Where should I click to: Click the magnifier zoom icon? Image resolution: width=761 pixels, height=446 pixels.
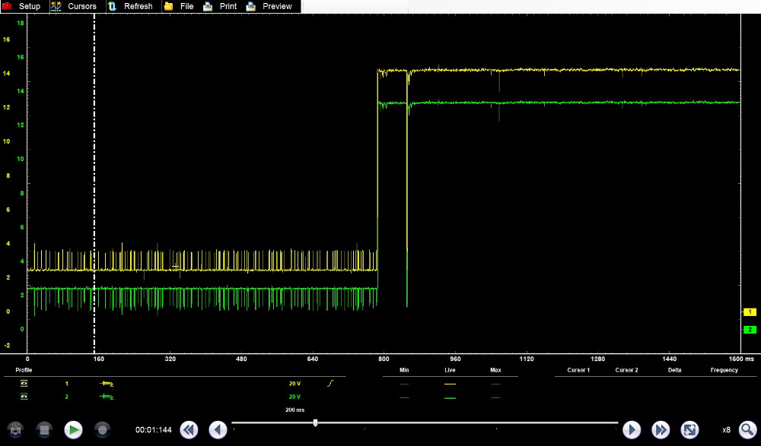click(x=747, y=430)
